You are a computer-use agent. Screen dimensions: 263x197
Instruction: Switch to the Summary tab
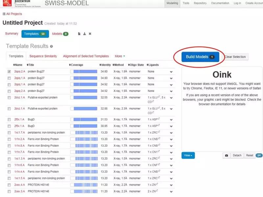pos(12,33)
